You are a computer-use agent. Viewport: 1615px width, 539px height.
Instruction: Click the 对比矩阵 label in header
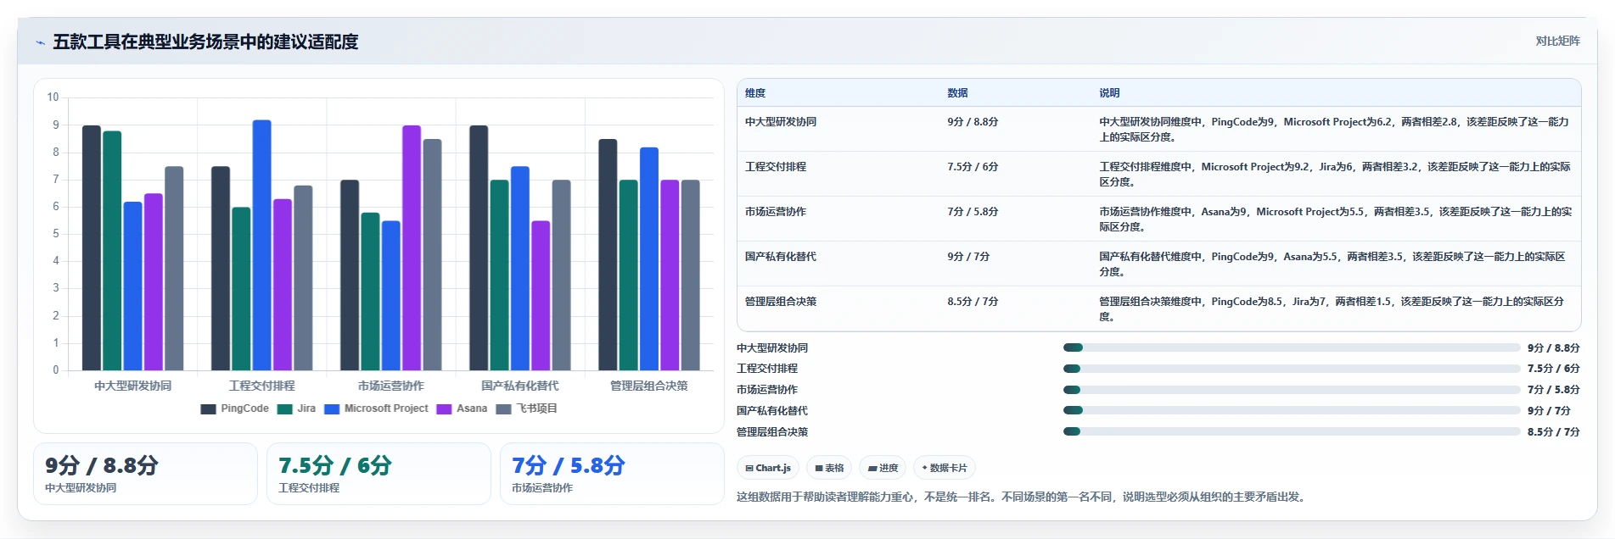tap(1557, 41)
